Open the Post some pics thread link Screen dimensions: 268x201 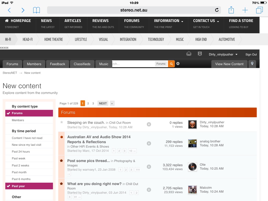point(88,161)
